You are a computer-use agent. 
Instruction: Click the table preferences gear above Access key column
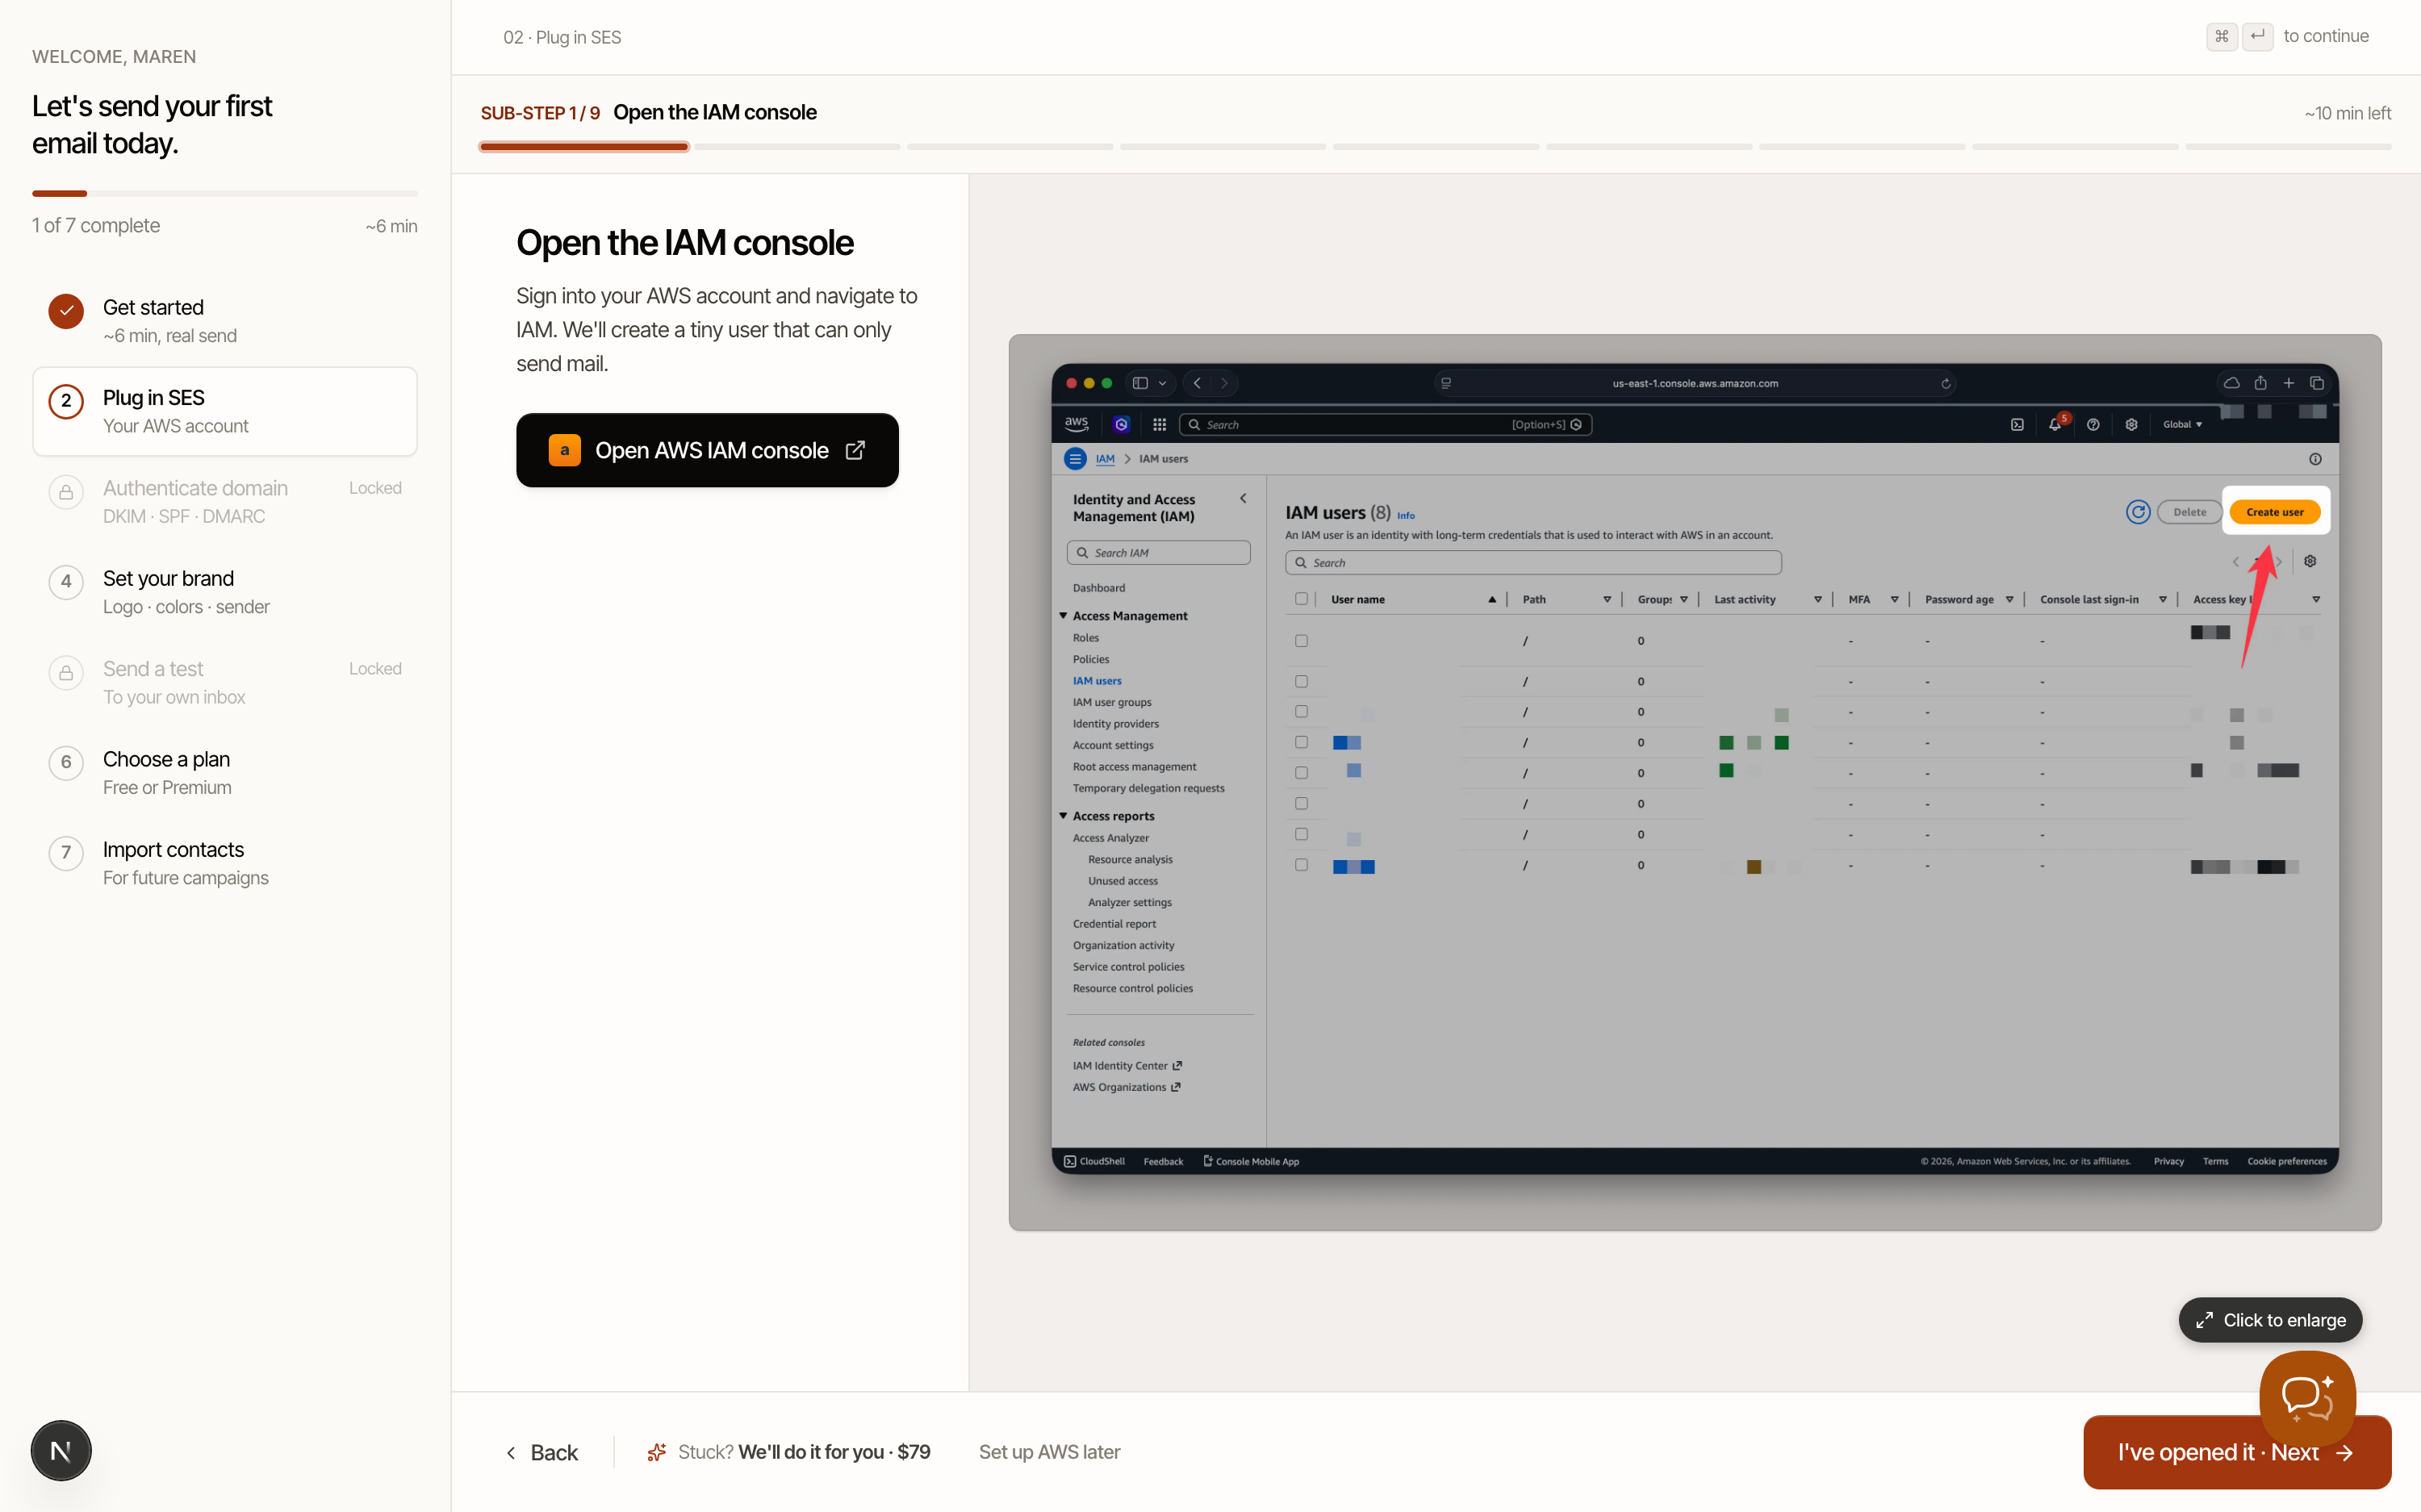pyautogui.click(x=2310, y=561)
